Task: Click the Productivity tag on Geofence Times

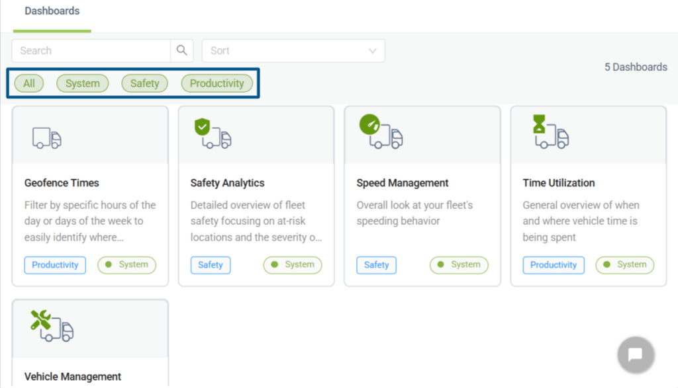Action: point(55,264)
